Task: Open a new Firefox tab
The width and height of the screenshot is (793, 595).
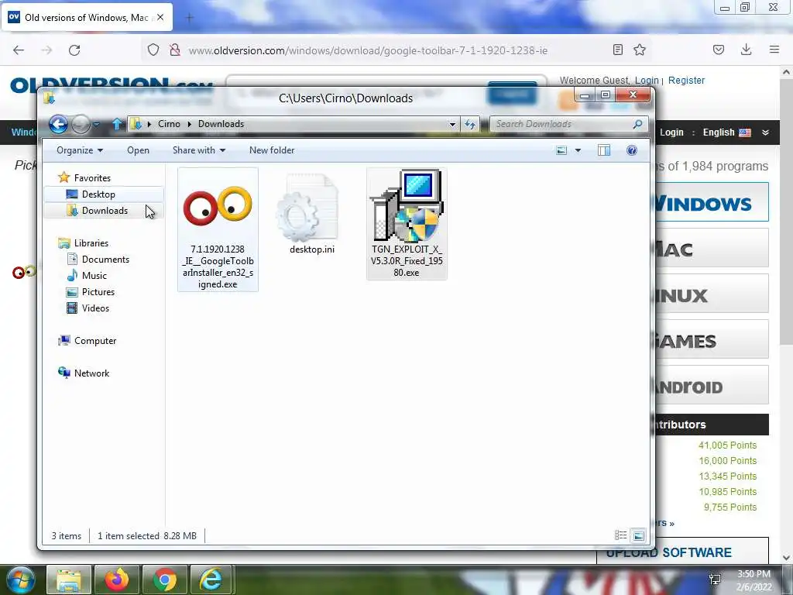Action: [x=190, y=18]
